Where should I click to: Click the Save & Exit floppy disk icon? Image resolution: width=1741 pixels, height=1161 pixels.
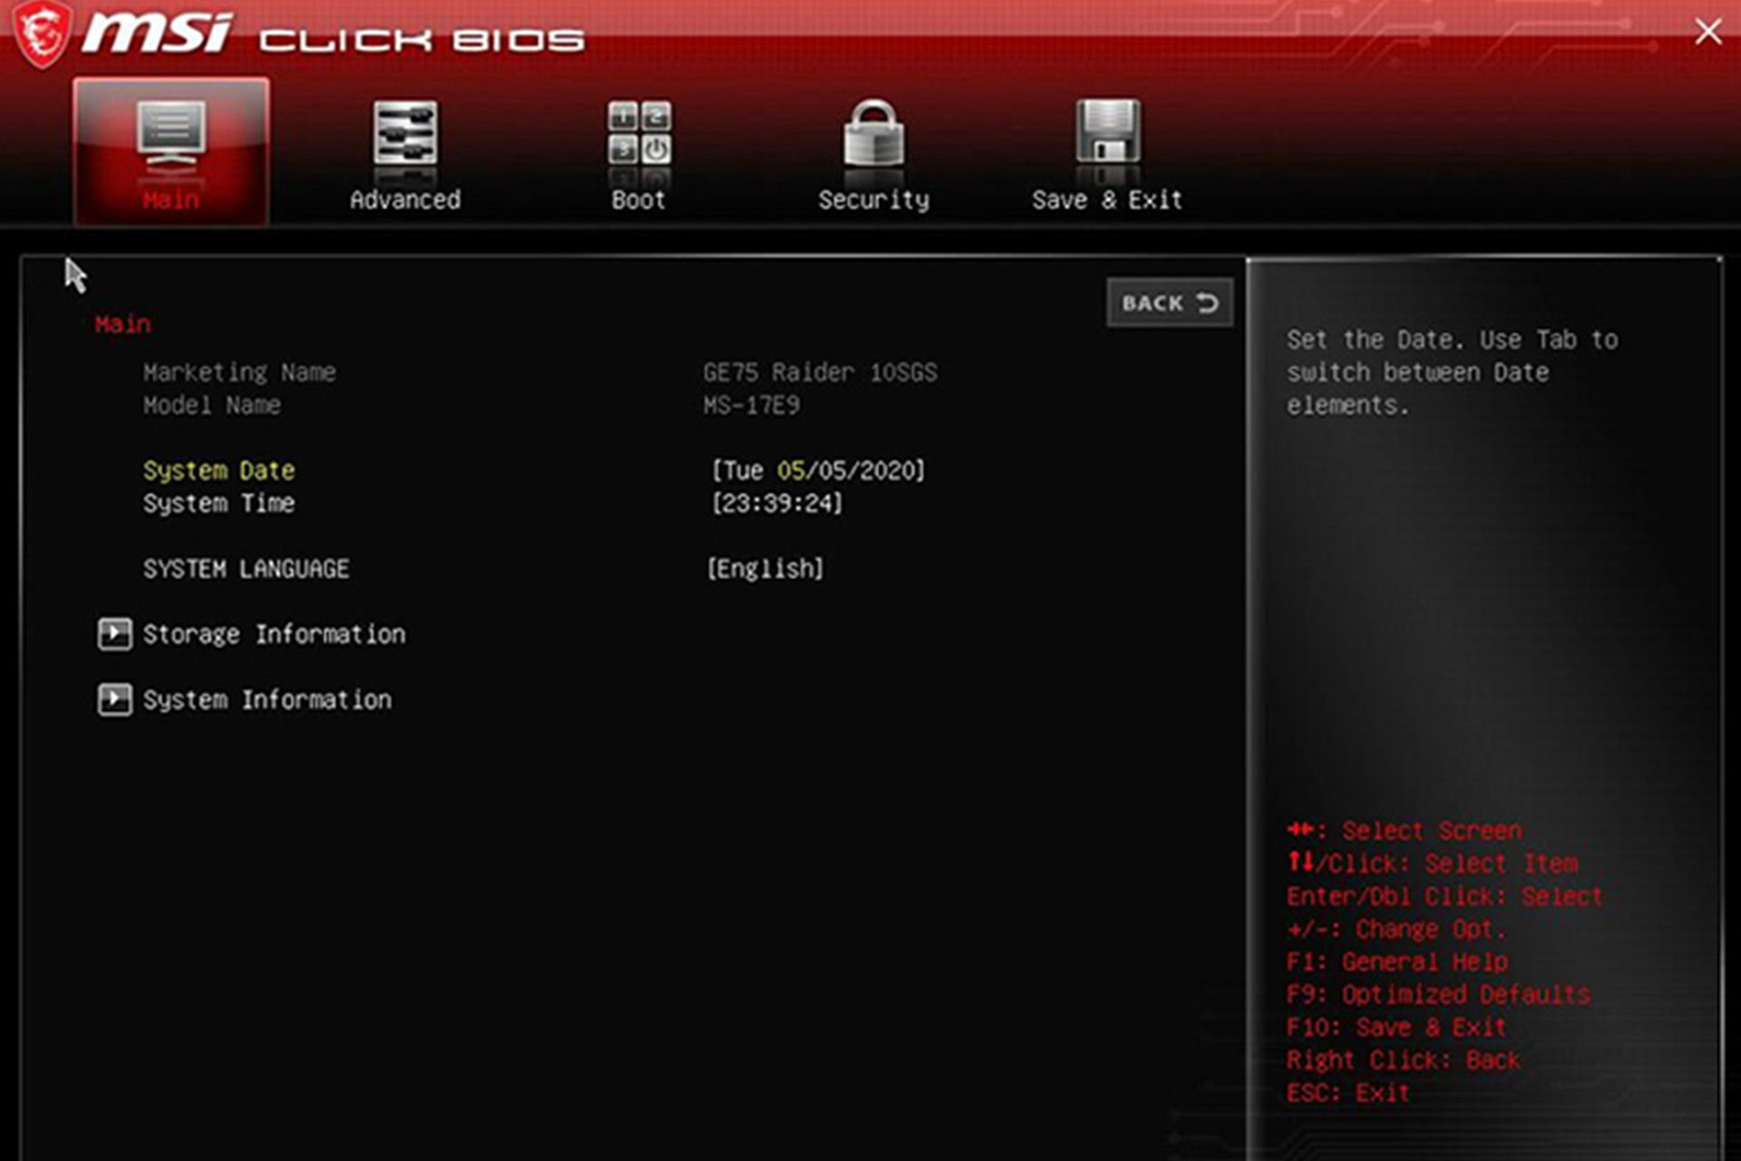click(x=1108, y=132)
